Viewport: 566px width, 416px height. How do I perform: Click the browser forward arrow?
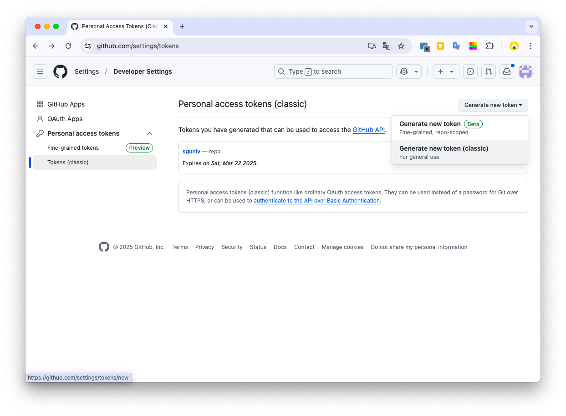click(x=52, y=46)
